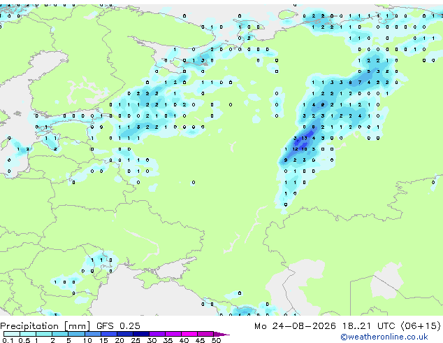Click the '25' legend scale label
The image size is (443, 343).
(x=136, y=340)
